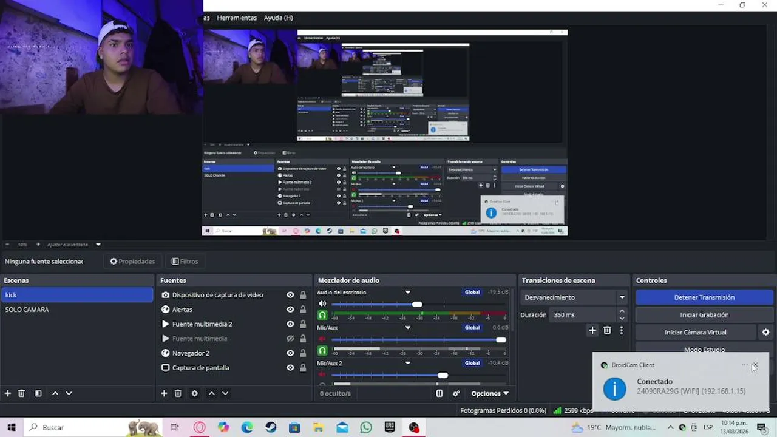Adjust the Mic/Aux 2 volume slider
The width and height of the screenshot is (777, 437).
(443, 375)
